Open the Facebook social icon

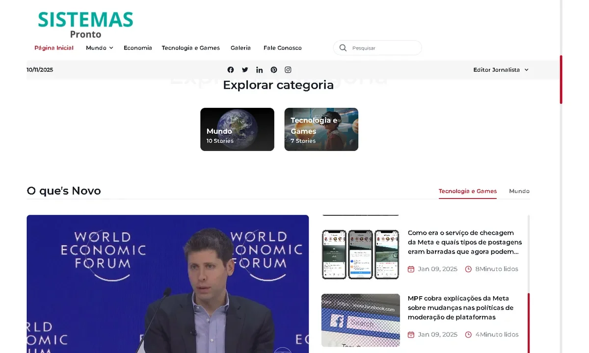point(231,70)
